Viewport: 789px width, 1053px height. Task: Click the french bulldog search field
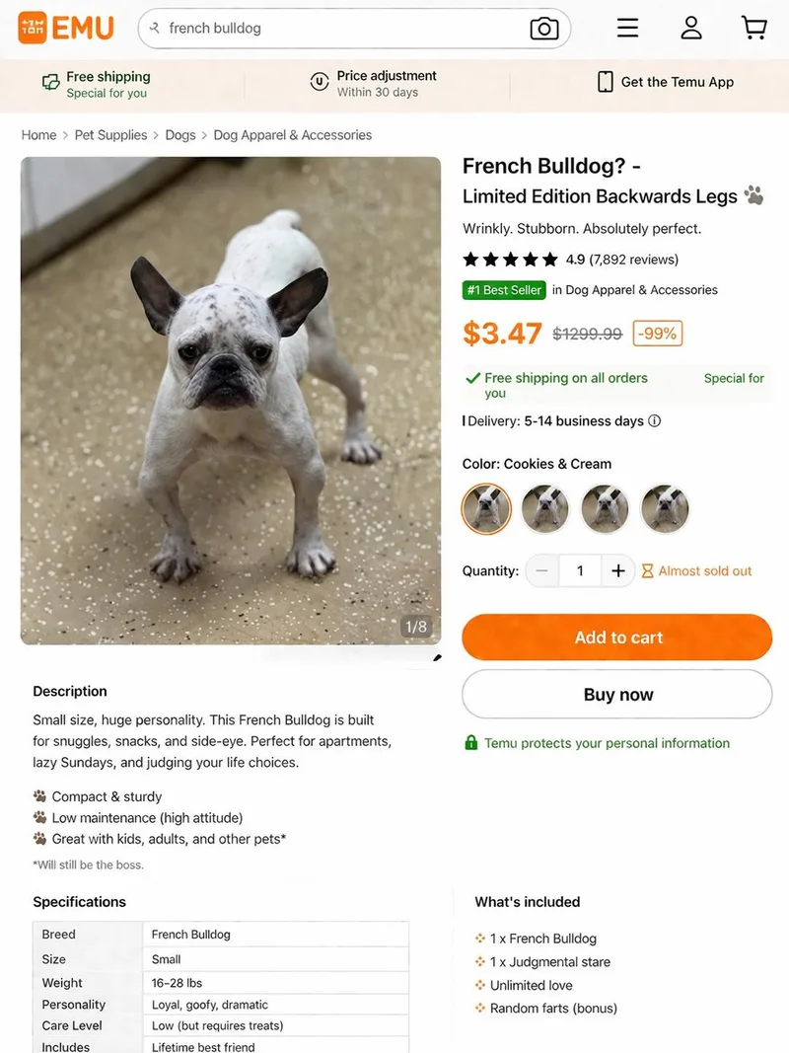[x=335, y=29]
